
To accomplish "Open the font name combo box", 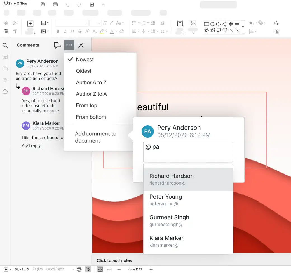I will pos(72,23).
